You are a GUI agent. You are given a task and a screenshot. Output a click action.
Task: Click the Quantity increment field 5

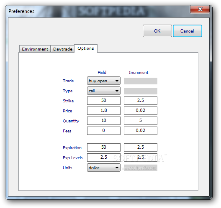point(141,121)
